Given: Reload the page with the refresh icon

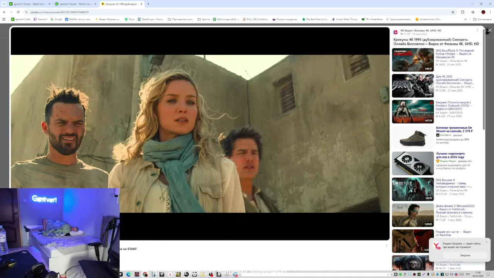Looking at the screenshot, I should (18, 12).
